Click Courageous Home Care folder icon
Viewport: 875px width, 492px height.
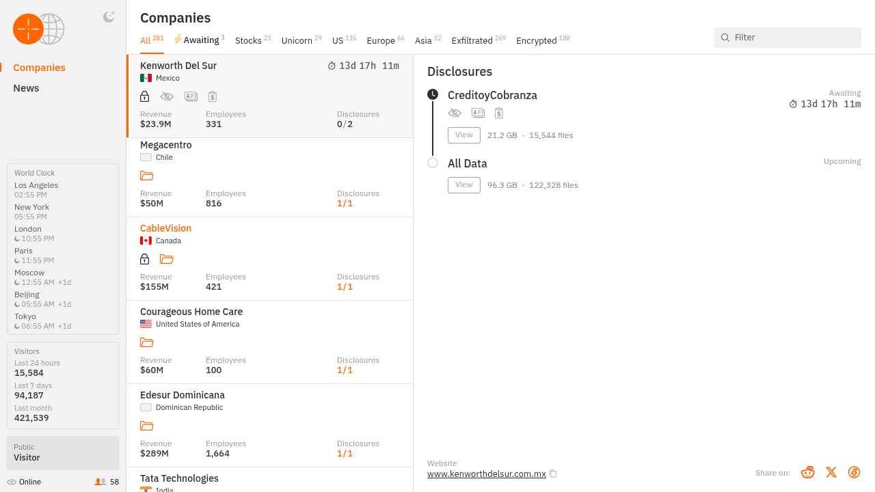pyautogui.click(x=146, y=342)
